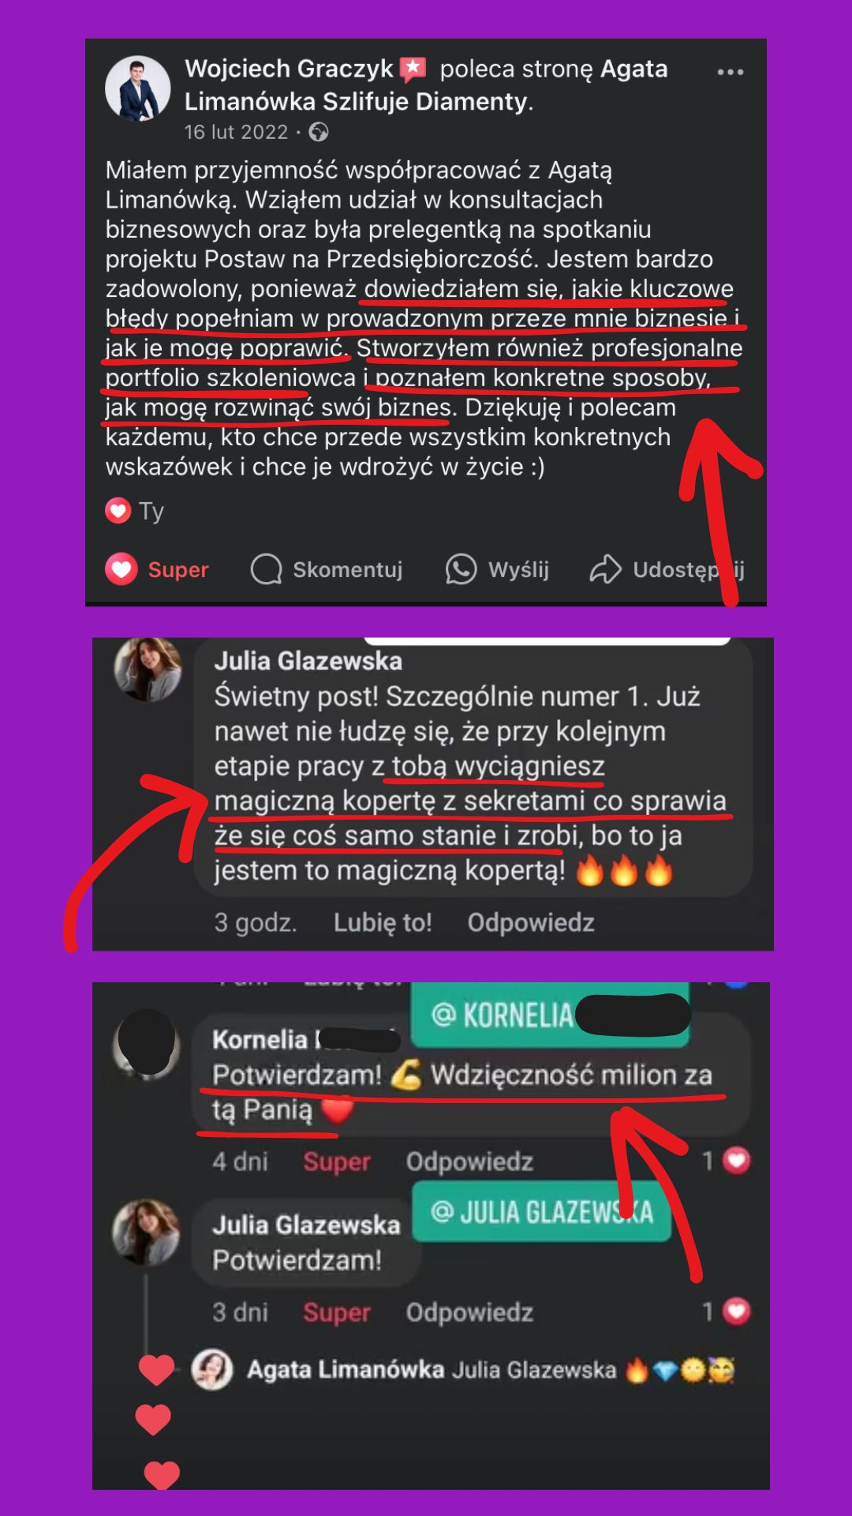This screenshot has height=1516, width=852.
Task: Open heart reaction count on Julia's Potwierdzam! comment
Action: click(x=727, y=1311)
